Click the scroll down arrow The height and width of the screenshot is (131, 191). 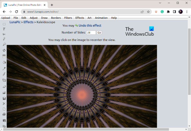coord(189,126)
